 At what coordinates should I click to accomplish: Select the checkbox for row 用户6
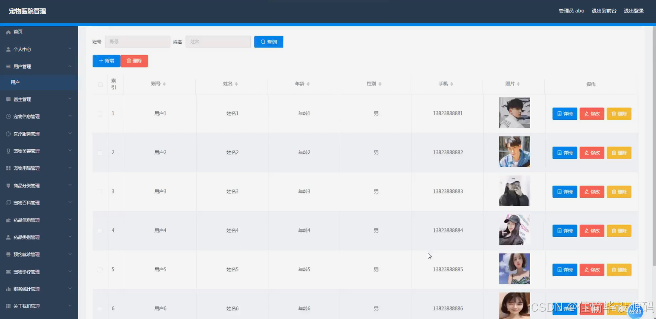point(100,309)
